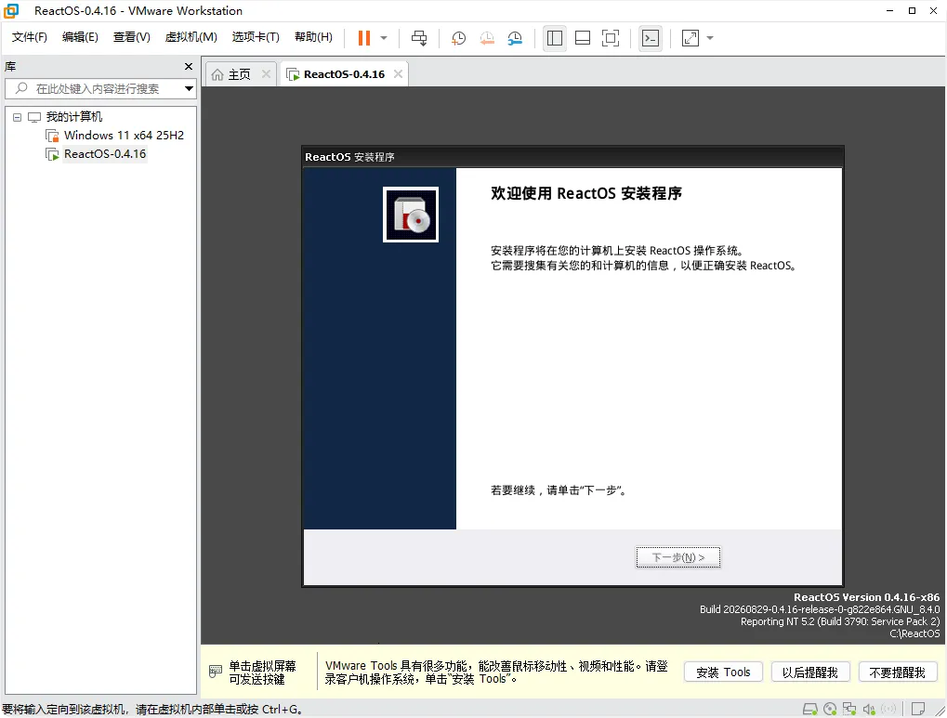Open the snapshot manager with wrench icon
The image size is (947, 718).
coord(515,38)
